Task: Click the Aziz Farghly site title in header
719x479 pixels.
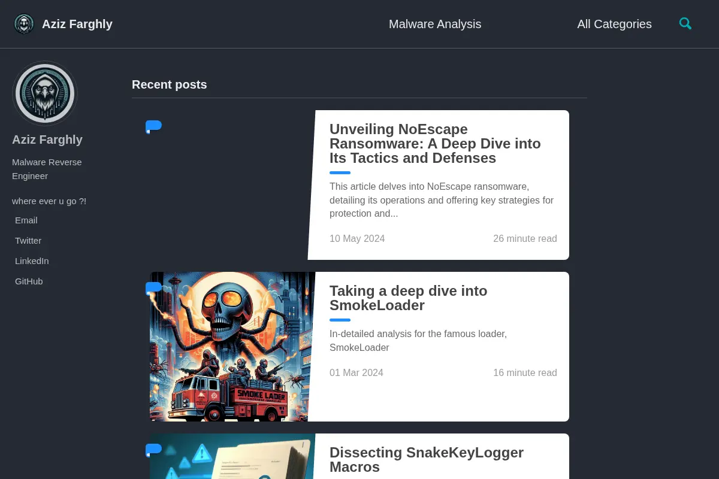Action: pos(77,24)
